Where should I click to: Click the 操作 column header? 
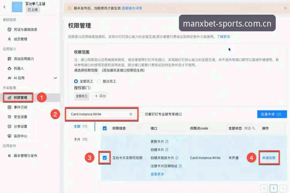265,128
